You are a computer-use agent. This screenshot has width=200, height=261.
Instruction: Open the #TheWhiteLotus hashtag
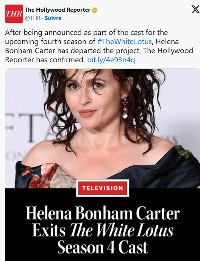[x=125, y=41]
